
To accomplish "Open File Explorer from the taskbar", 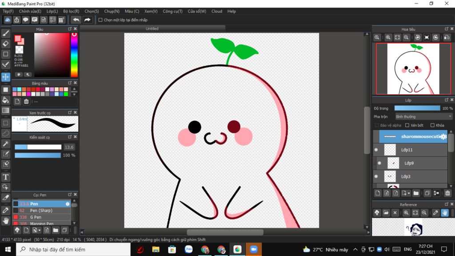I will (x=156, y=249).
